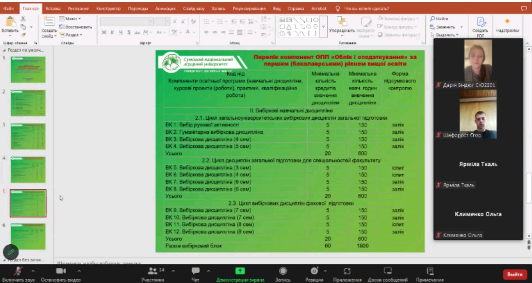This screenshot has width=532, height=283.
Task: Open the Layout (Макет) dropdown
Action: (70, 19)
